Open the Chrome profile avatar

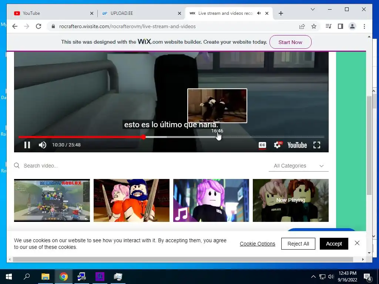(352, 26)
